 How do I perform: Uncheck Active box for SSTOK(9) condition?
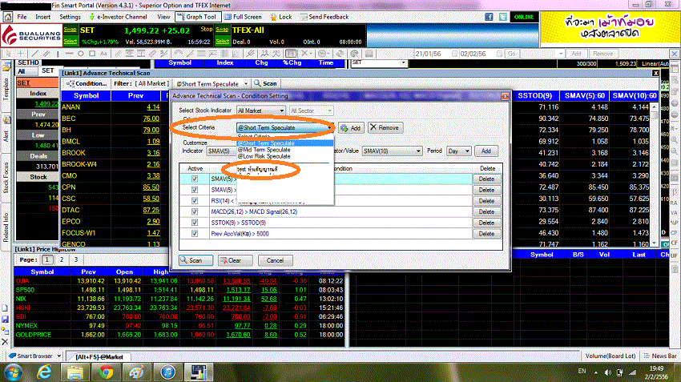coord(195,223)
